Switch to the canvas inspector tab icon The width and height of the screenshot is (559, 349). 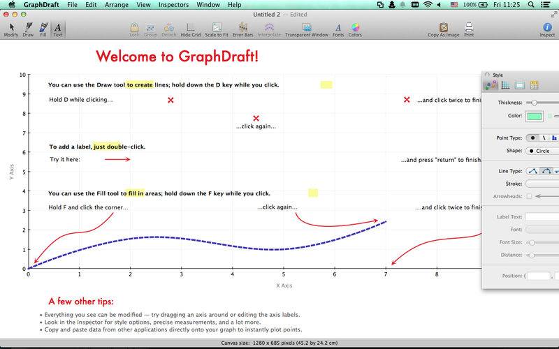(x=520, y=85)
